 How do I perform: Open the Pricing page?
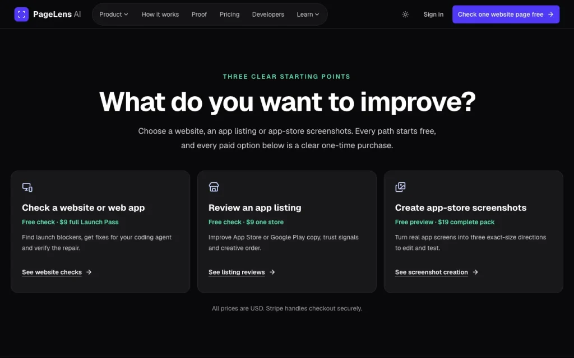click(229, 14)
